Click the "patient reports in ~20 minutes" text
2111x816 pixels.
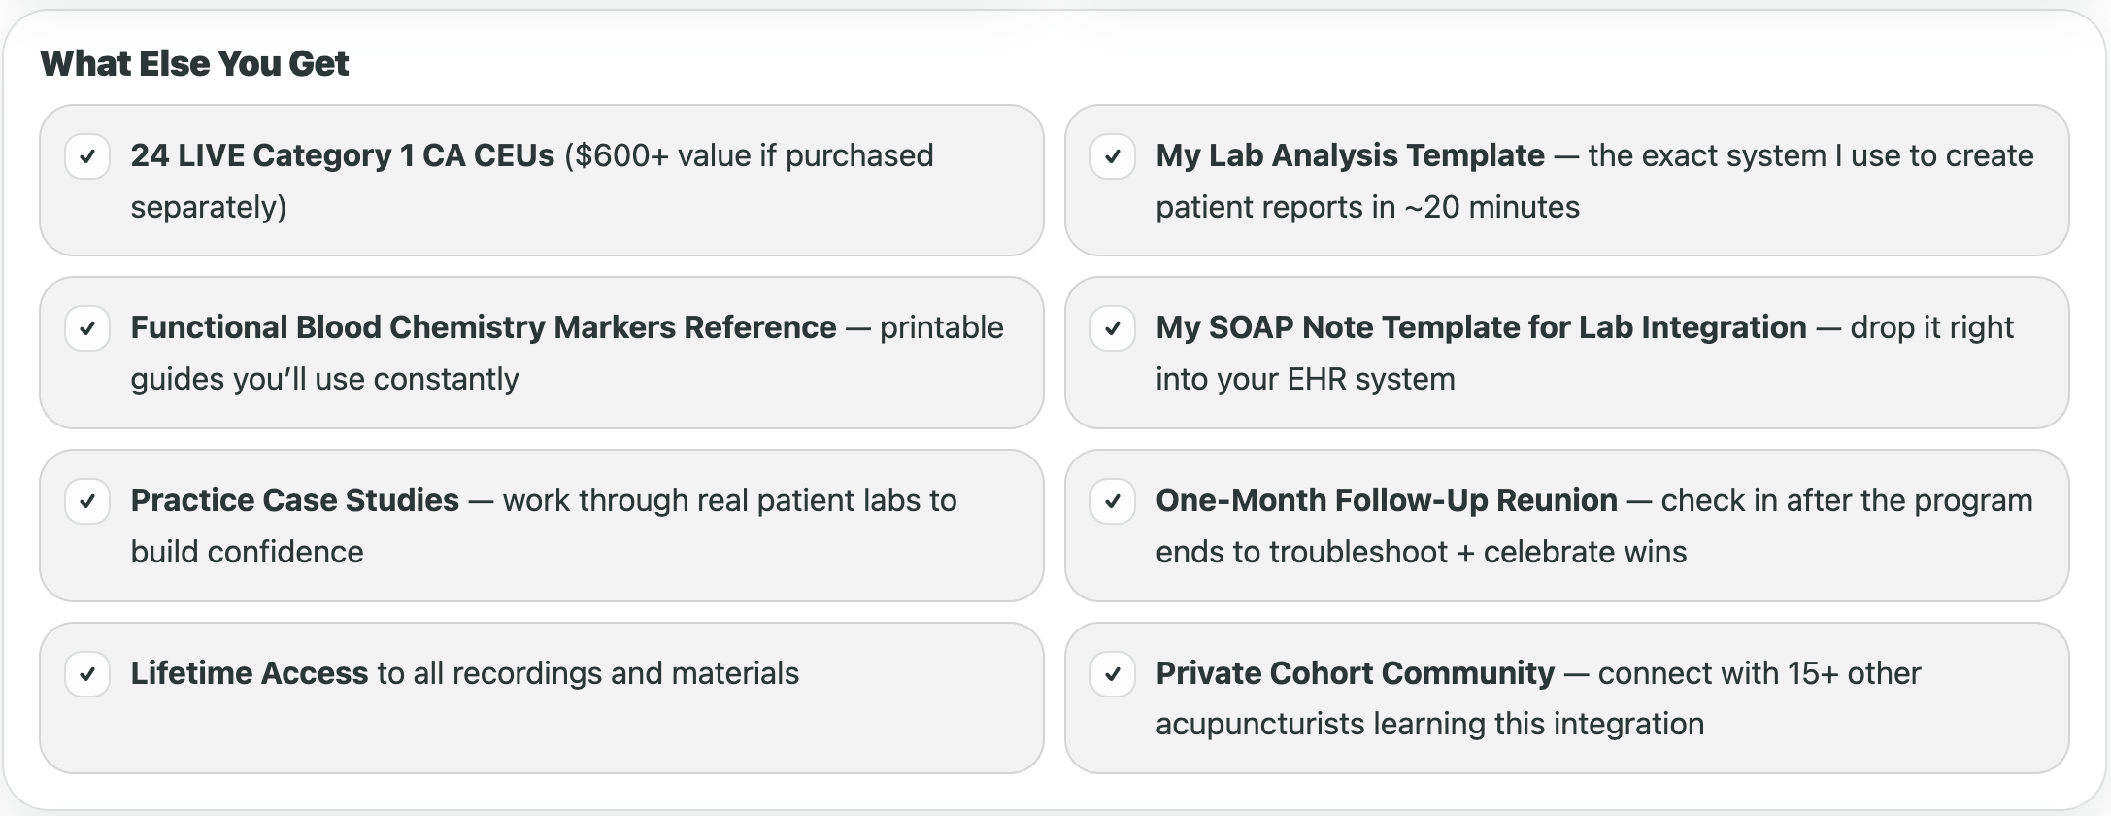pyautogui.click(x=1367, y=207)
